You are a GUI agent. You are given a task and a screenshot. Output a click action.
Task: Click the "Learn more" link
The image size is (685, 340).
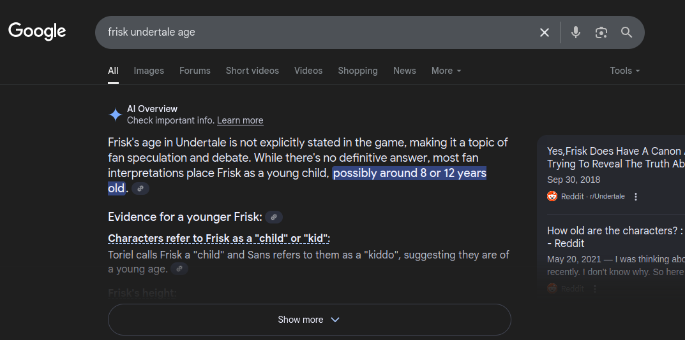click(240, 120)
